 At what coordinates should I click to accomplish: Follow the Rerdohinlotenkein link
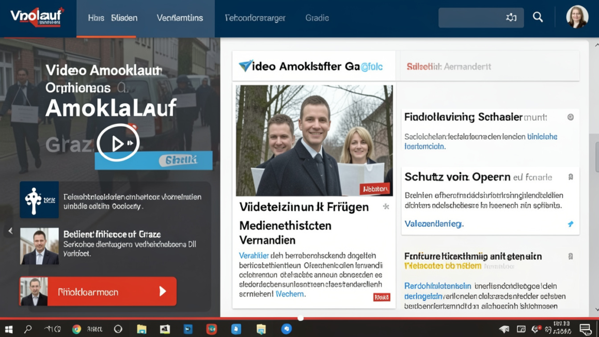(x=438, y=286)
